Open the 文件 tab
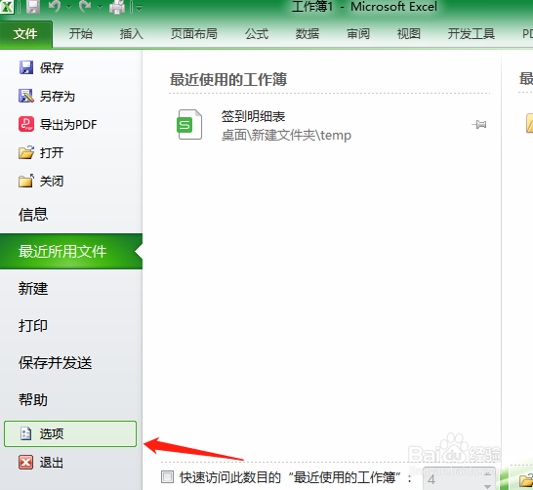Image resolution: width=533 pixels, height=490 pixels. pyautogui.click(x=25, y=34)
